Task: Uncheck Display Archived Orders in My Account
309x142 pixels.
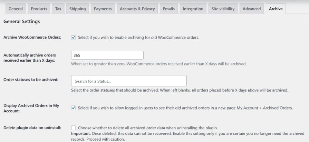Action: [73, 108]
